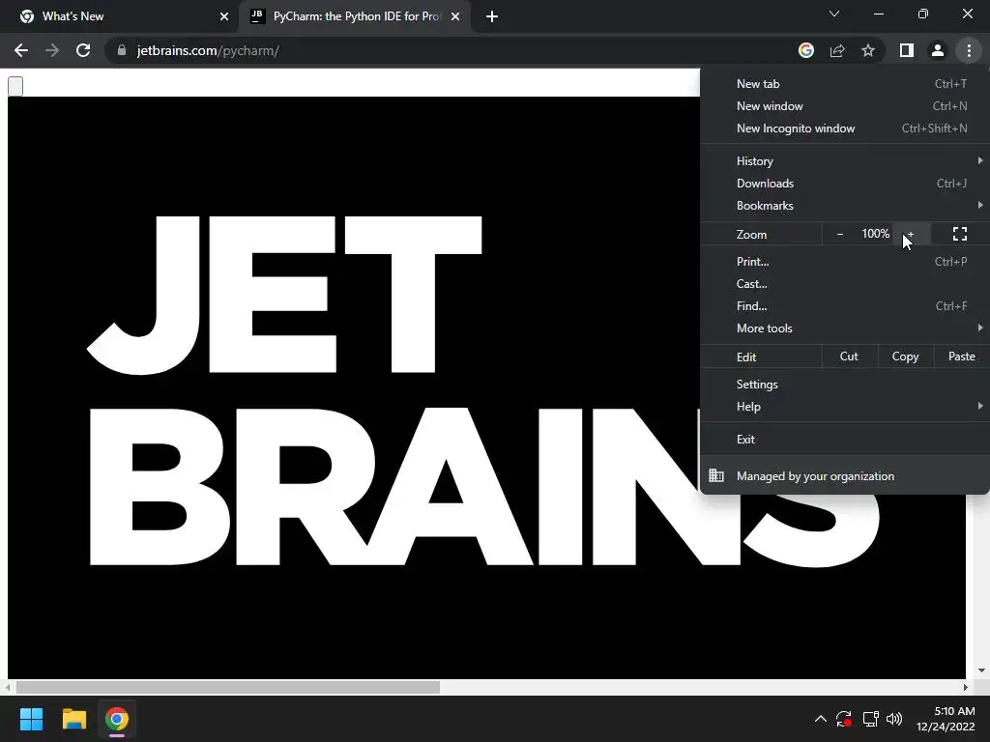Open Downloads from menu
Viewport: 990px width, 742px height.
845,183
